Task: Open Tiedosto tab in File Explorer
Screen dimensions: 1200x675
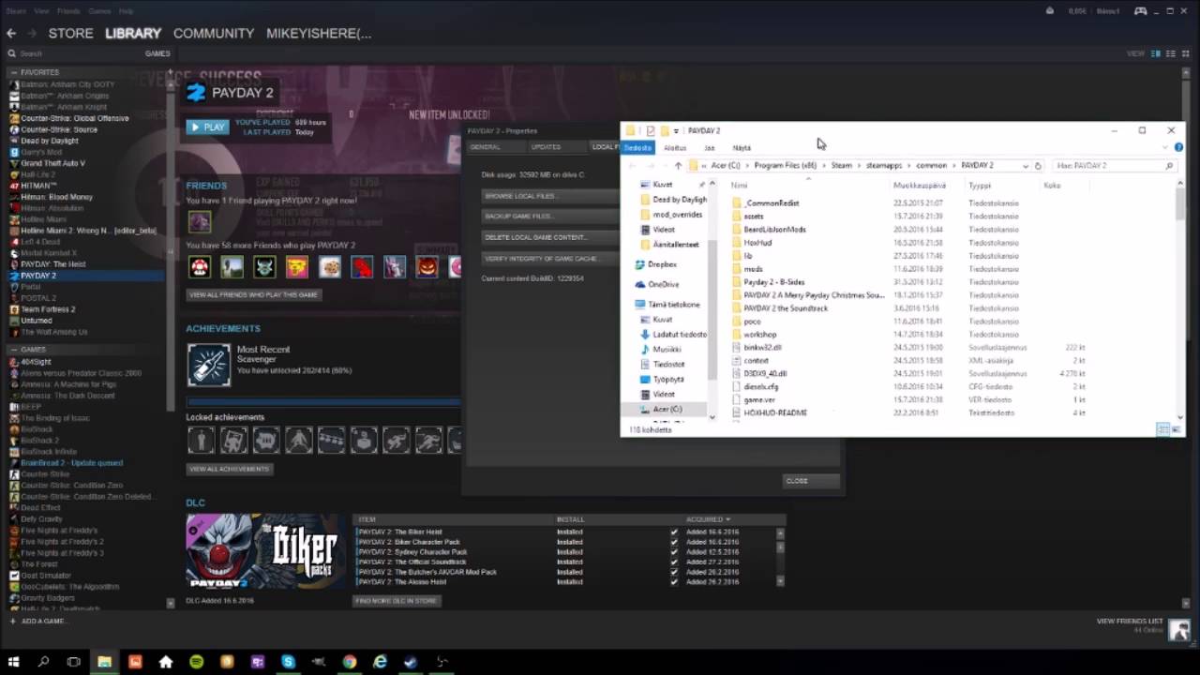Action: click(x=637, y=147)
